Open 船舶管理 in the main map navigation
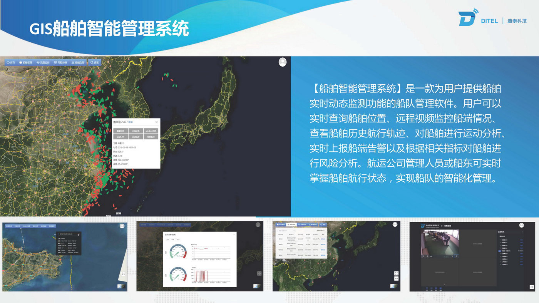The height and width of the screenshot is (303, 539). click(x=25, y=62)
